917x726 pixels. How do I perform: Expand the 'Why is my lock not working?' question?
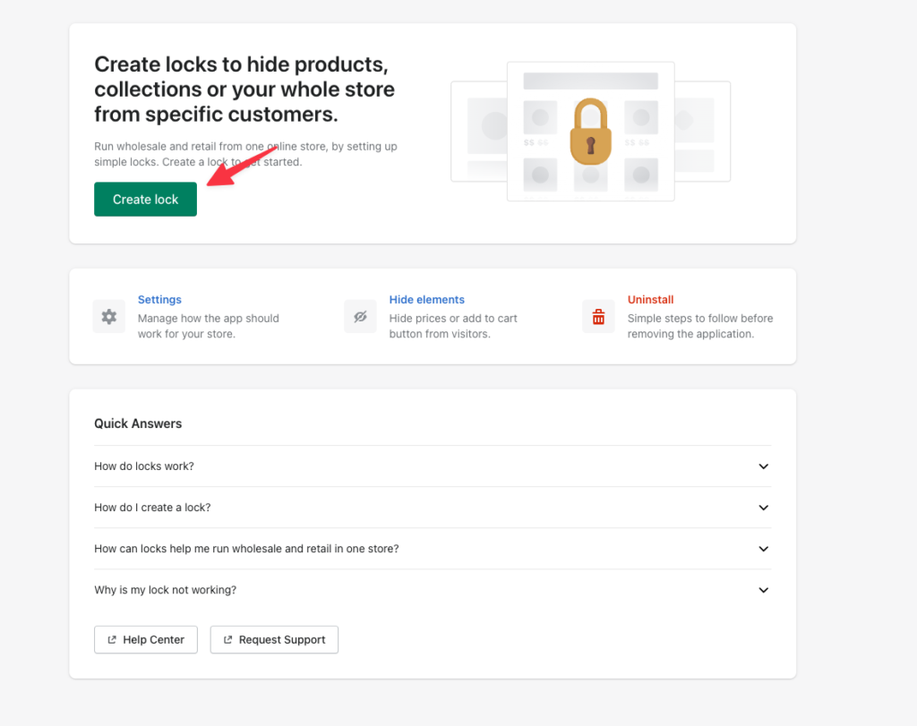tap(433, 590)
